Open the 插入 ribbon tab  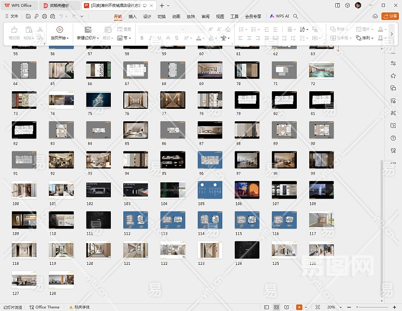(133, 17)
